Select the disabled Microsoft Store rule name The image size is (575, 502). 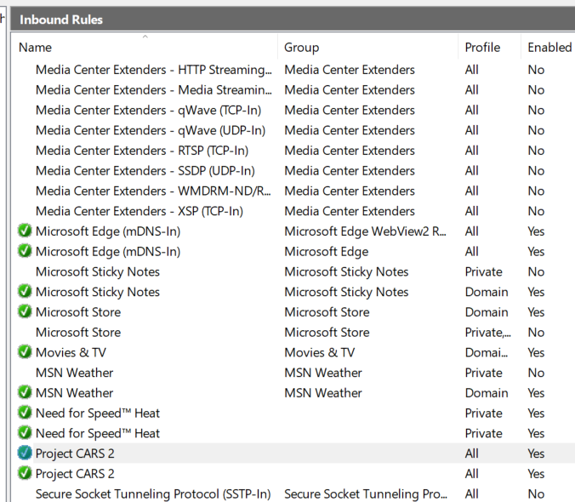click(78, 332)
